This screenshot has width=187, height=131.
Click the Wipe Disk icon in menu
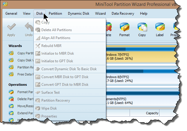click(38, 108)
